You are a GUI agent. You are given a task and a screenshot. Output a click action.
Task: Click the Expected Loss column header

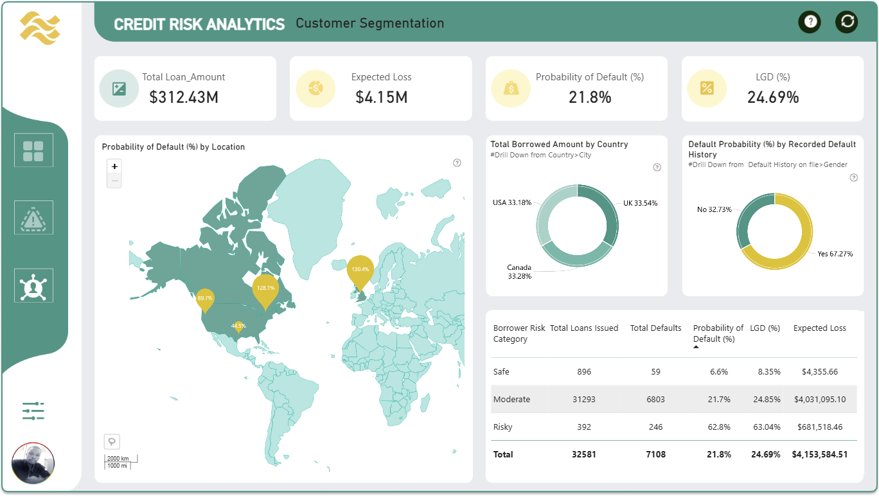819,328
